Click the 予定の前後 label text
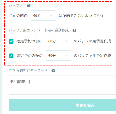 point(18,15)
